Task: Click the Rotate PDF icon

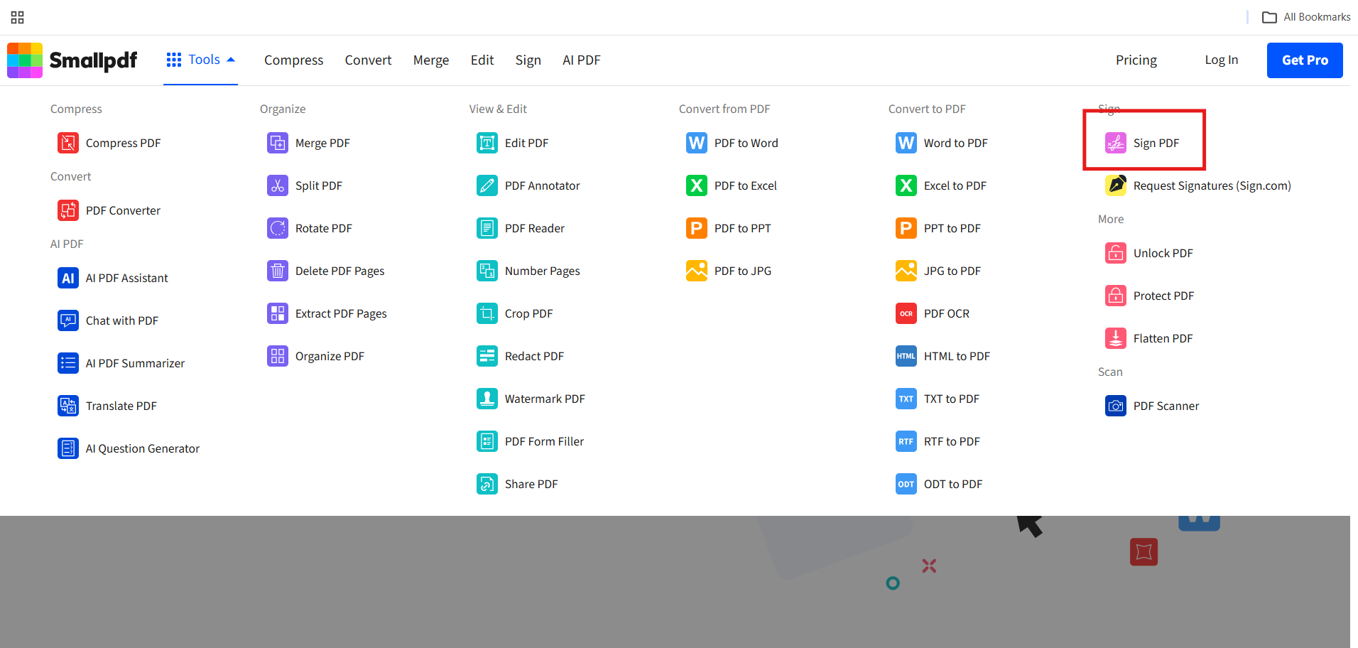Action: 278,228
